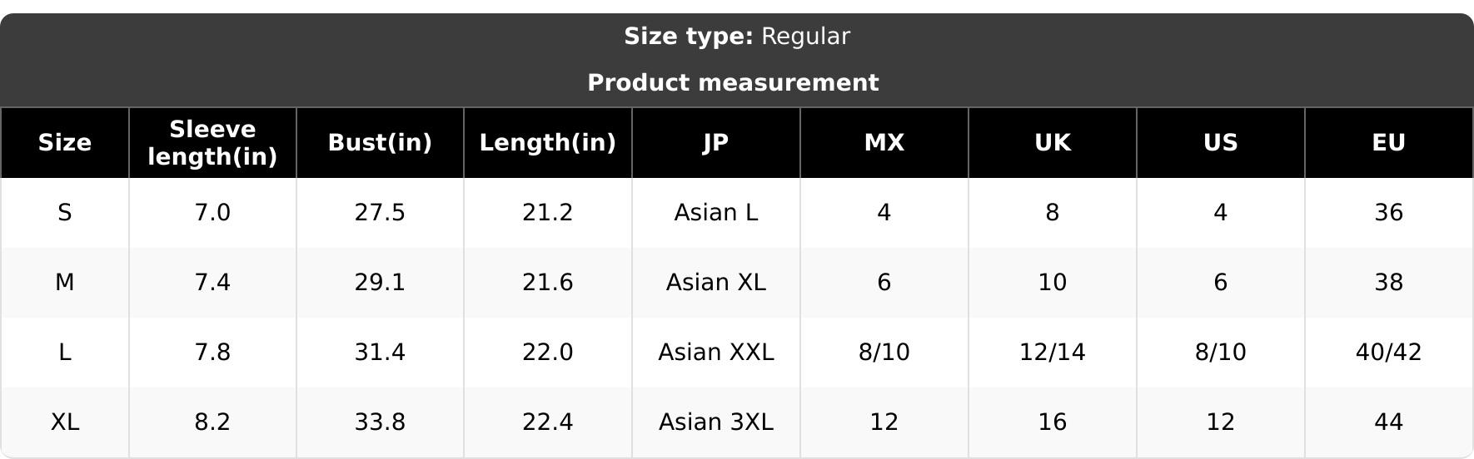The image size is (1474, 459).
Task: Click the Product measurement title
Action: (733, 83)
